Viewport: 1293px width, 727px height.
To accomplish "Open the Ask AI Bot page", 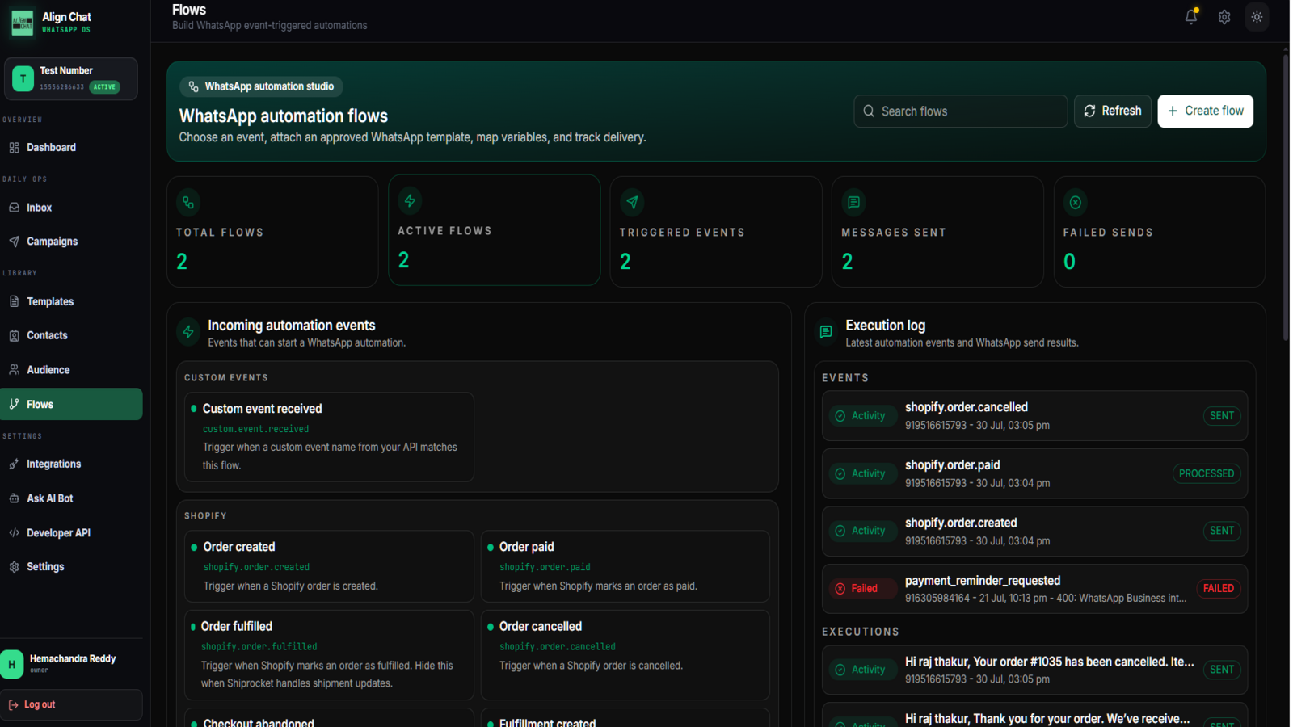I will pyautogui.click(x=71, y=498).
